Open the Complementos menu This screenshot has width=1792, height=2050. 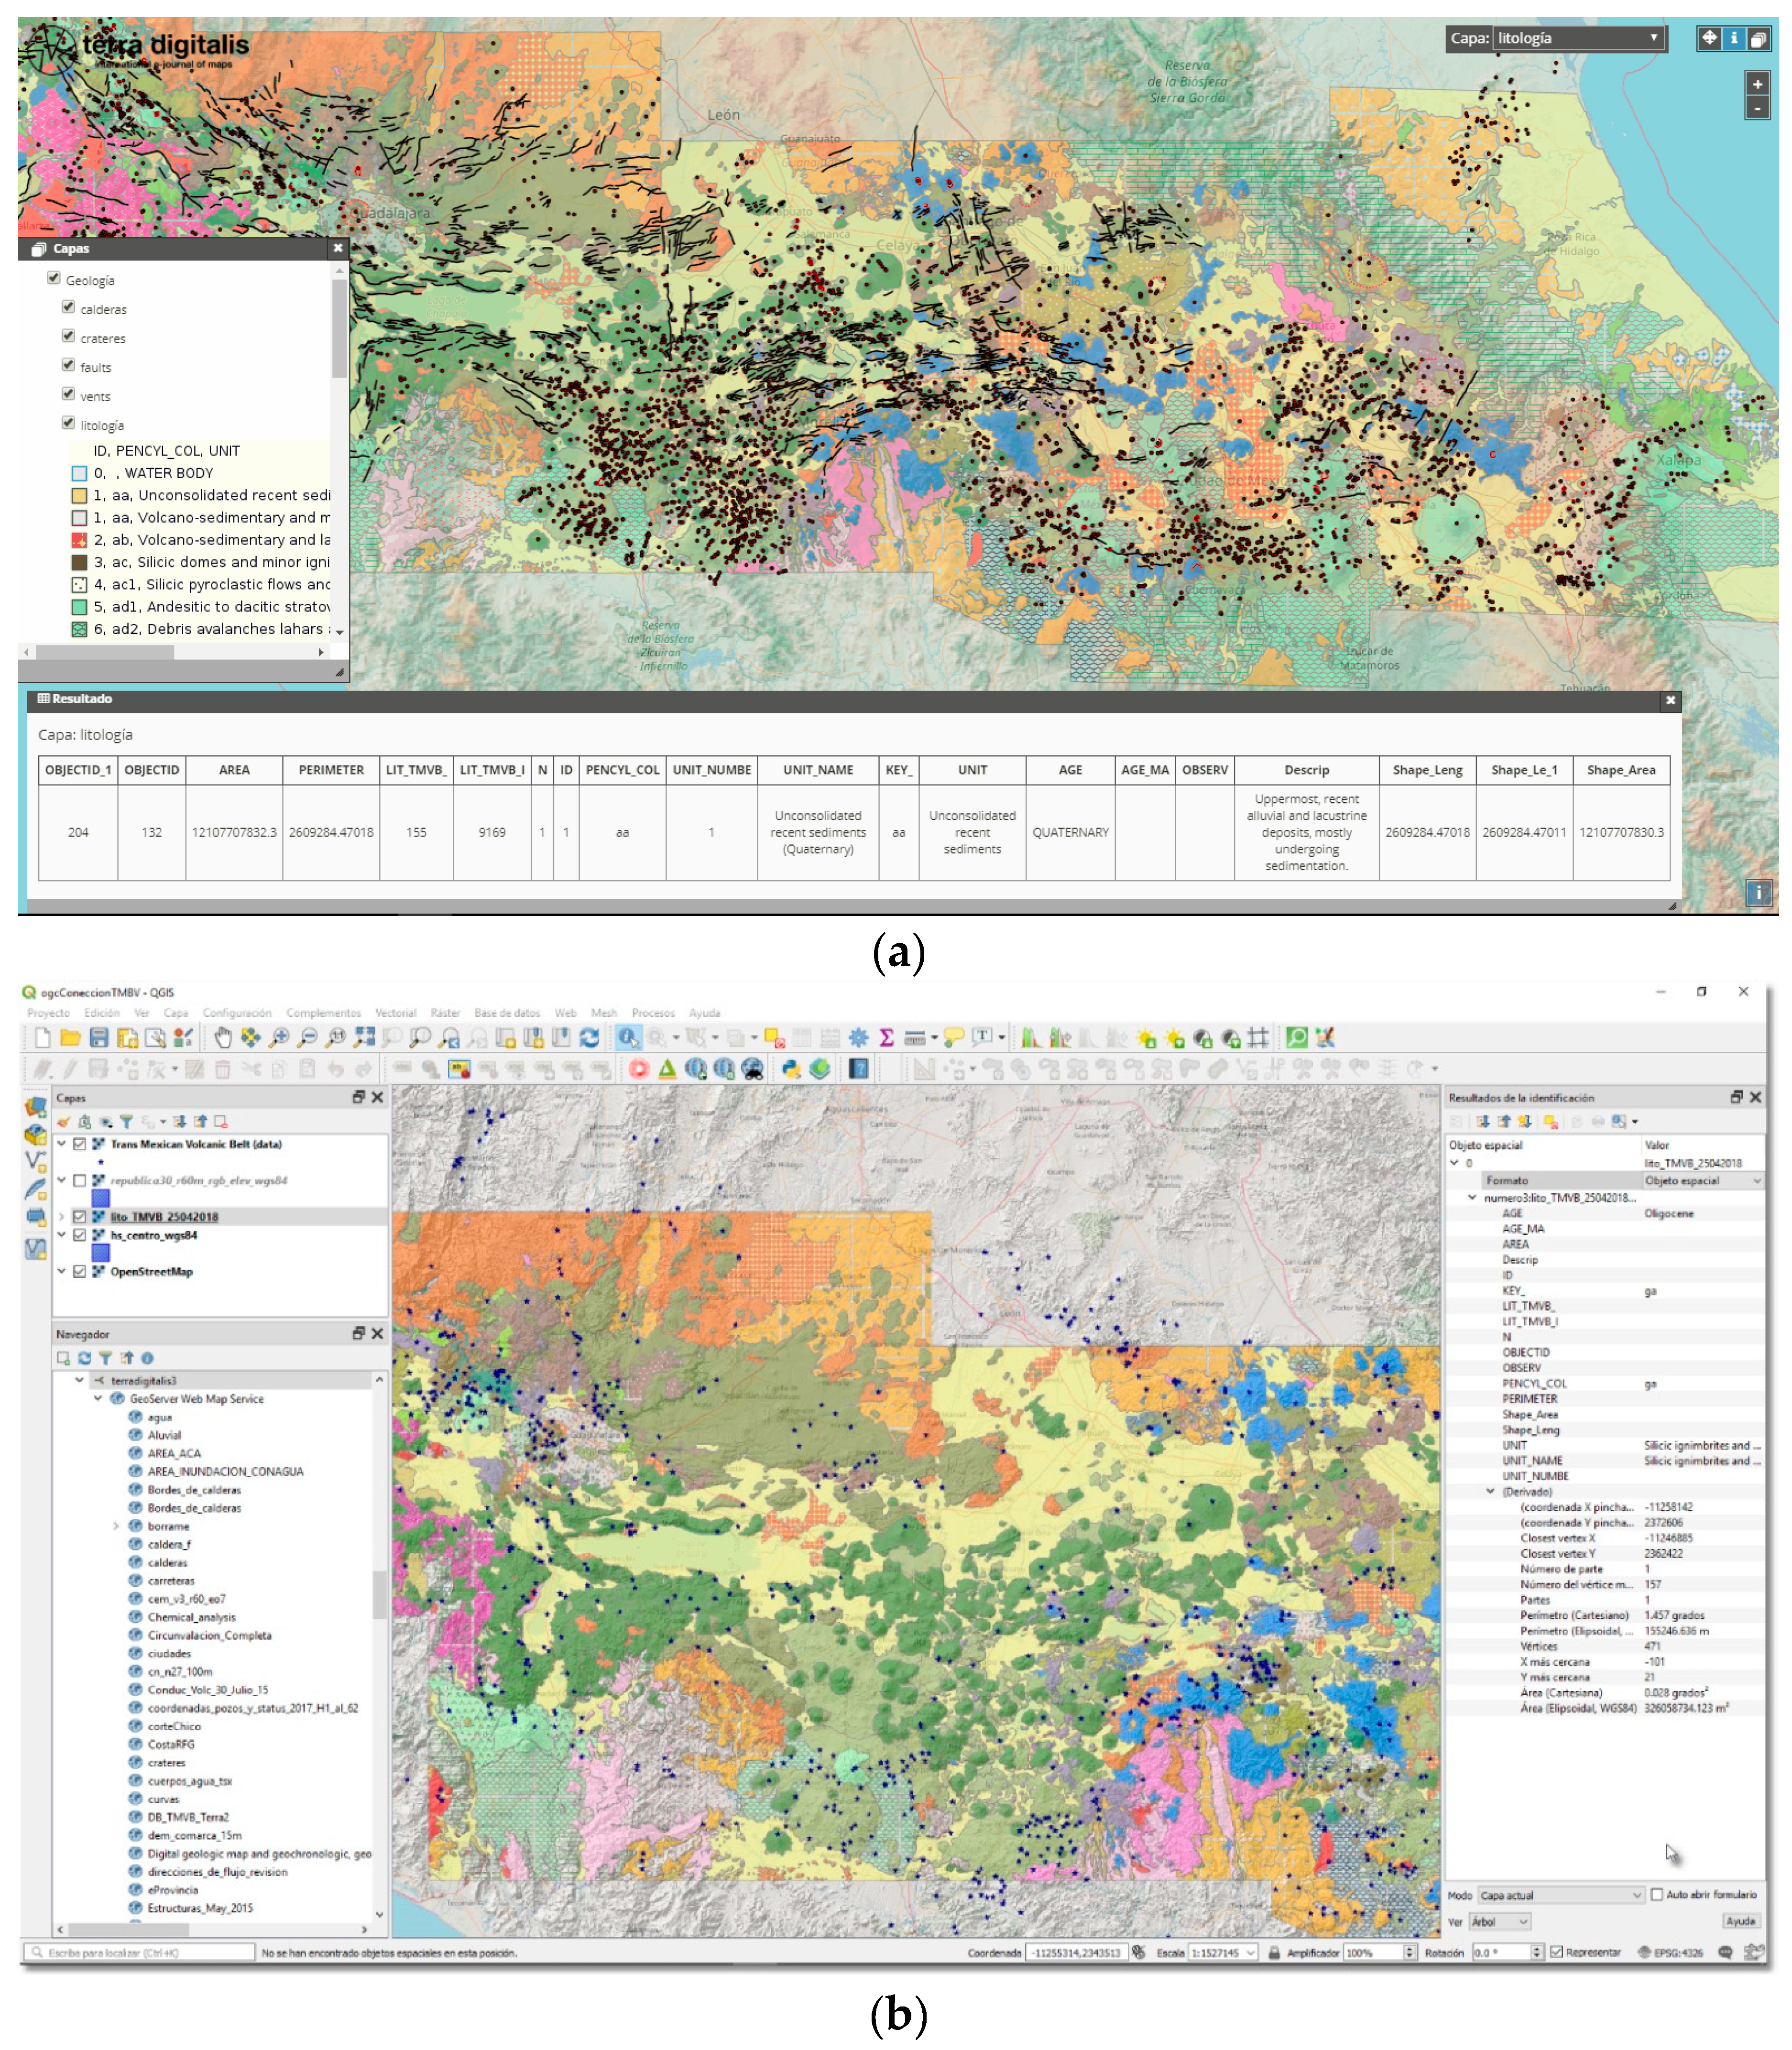click(x=323, y=1013)
